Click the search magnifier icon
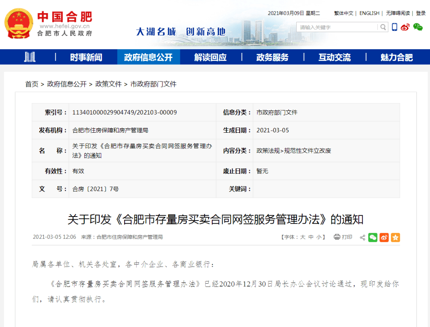This screenshot has width=430, height=327. click(383, 27)
